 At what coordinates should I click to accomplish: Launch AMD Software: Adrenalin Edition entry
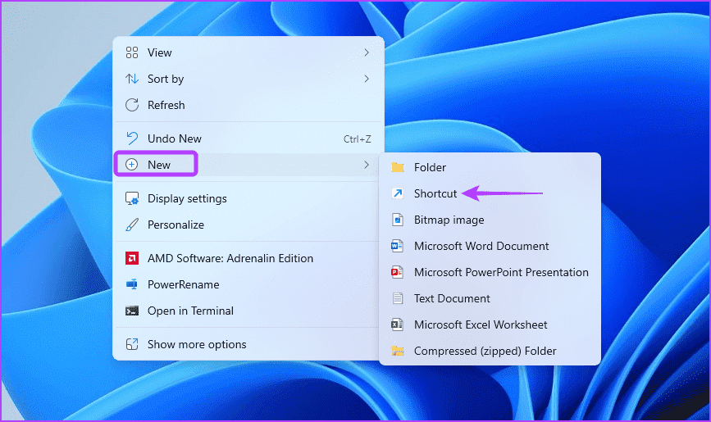(248, 258)
